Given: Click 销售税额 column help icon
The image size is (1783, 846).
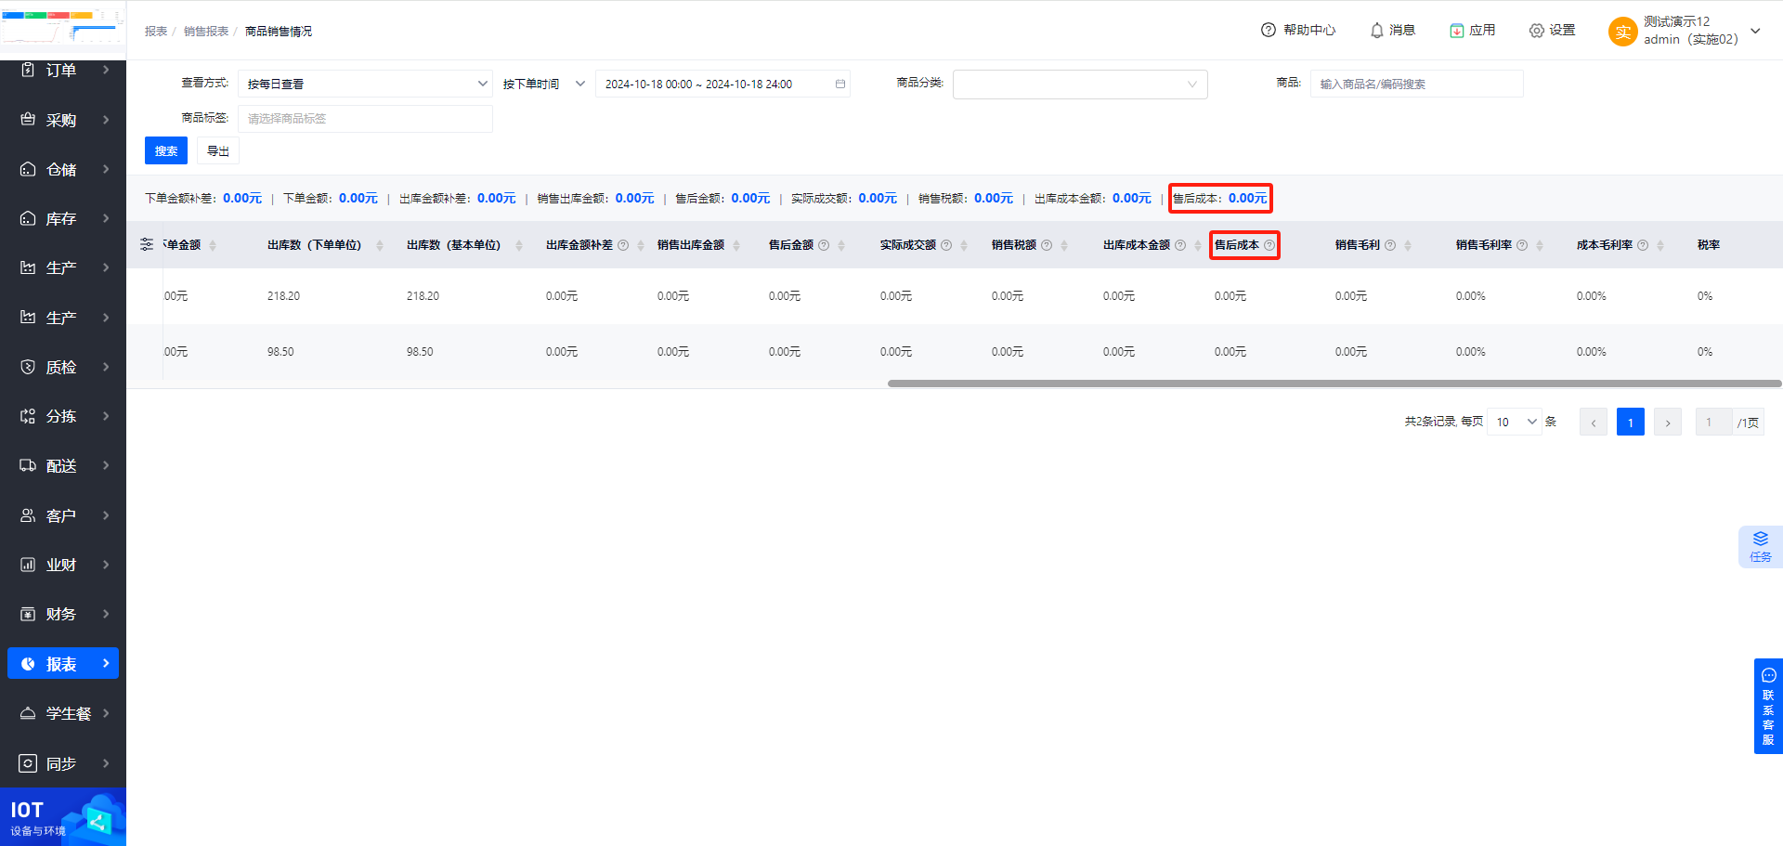Looking at the screenshot, I should click(x=1047, y=245).
